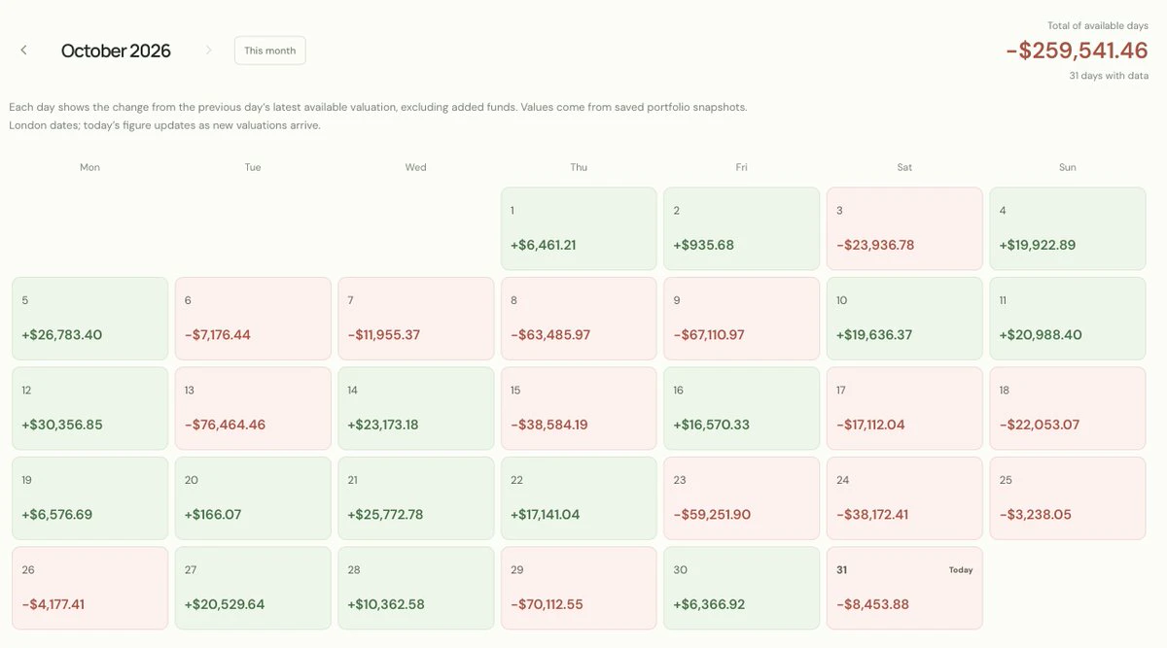The width and height of the screenshot is (1167, 648).
Task: Go to the next month arrow
Action: (x=208, y=51)
